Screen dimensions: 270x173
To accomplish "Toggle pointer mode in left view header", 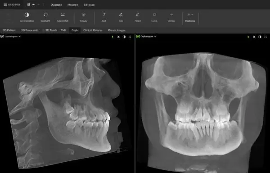I will (112, 36).
